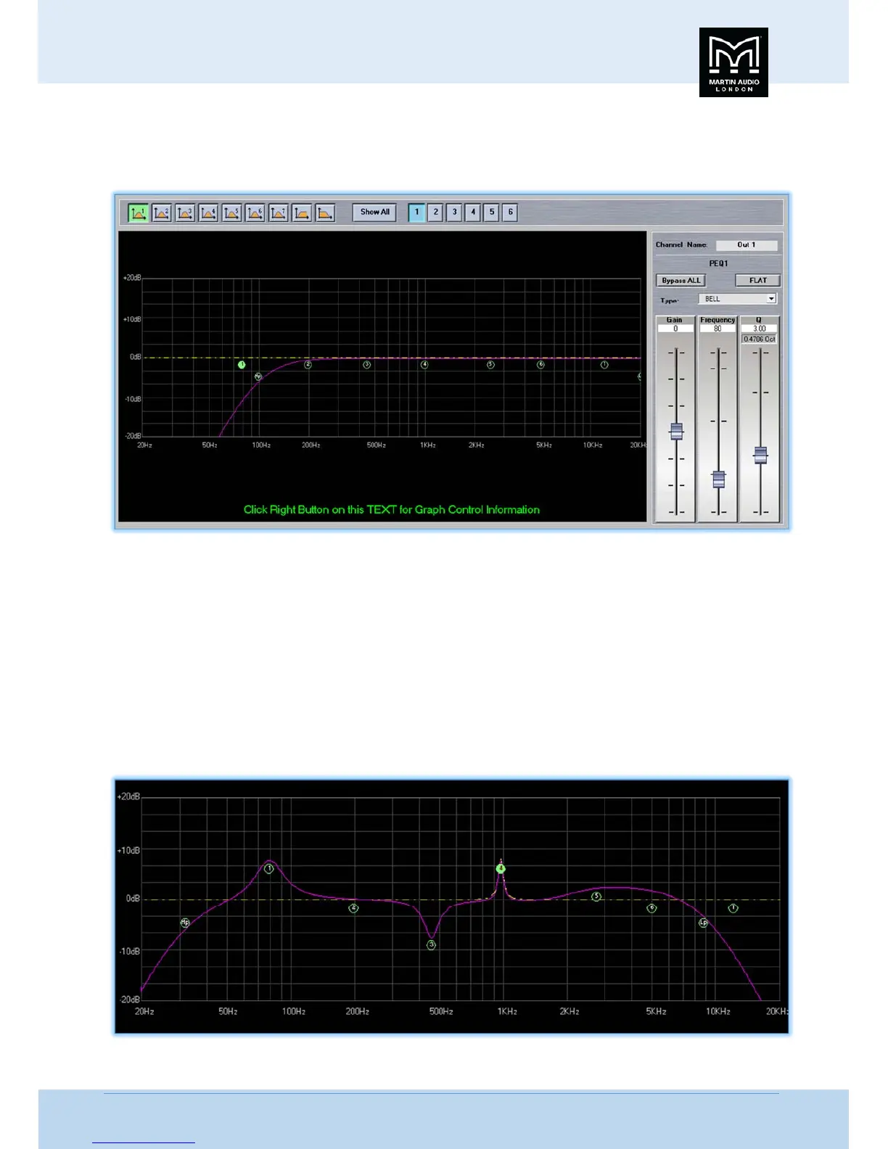Select the PEQ band 5 filter icon
888x1149 pixels.
(x=231, y=213)
